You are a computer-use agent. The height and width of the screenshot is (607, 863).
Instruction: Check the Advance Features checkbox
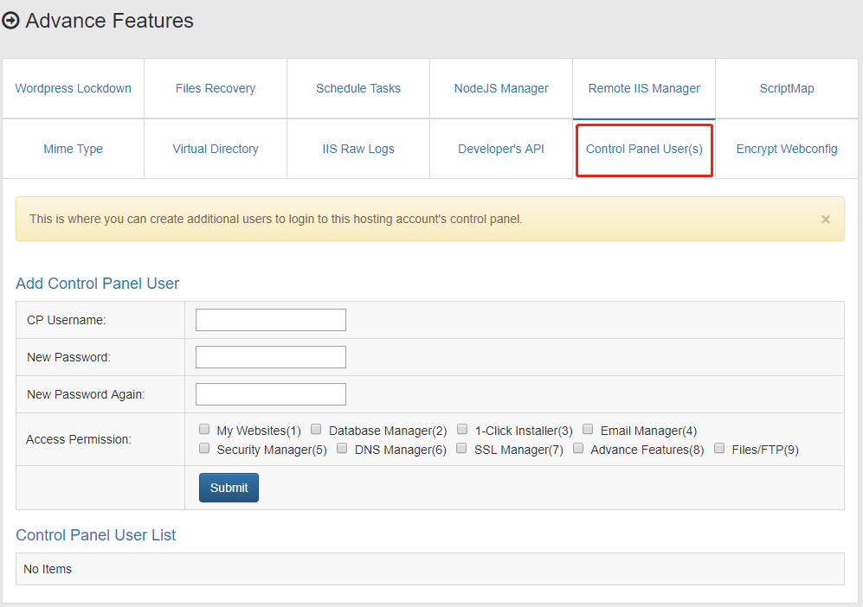(578, 448)
